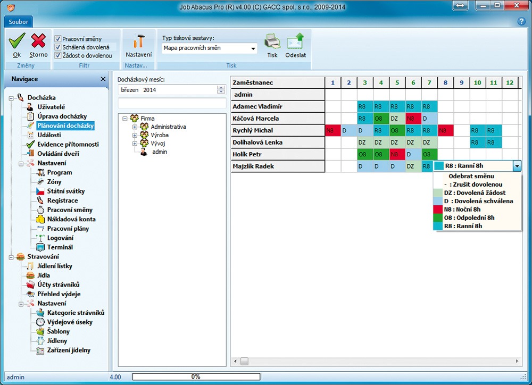The image size is (532, 385).
Task: Open Zařízení jídelny item
Action: 69,350
